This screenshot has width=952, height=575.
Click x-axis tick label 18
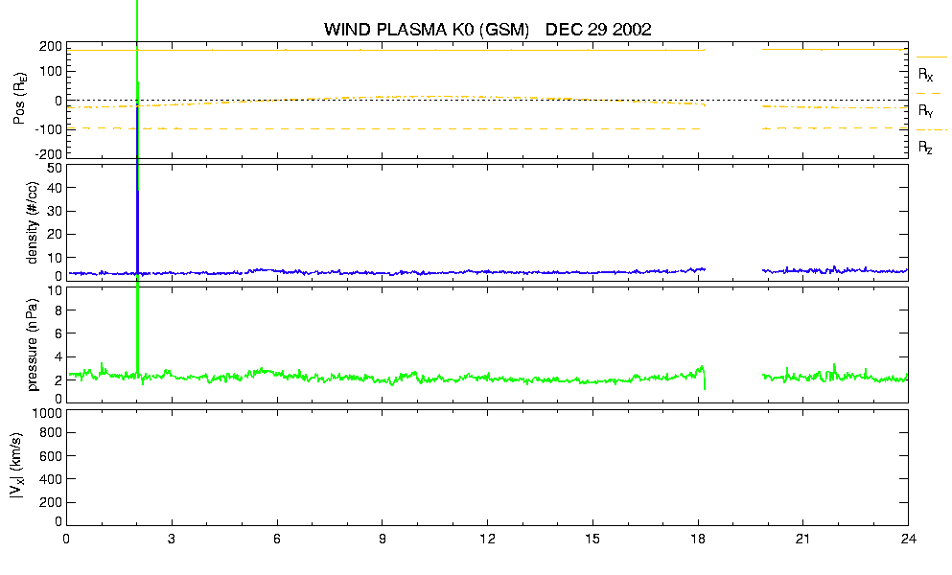pos(698,540)
